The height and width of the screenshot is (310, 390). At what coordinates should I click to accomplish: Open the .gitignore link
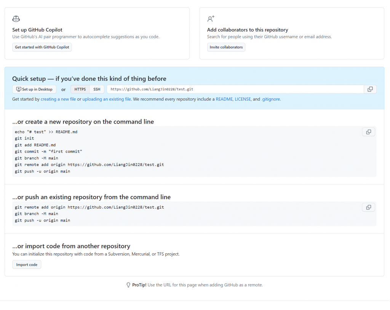[270, 99]
